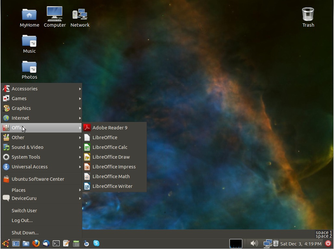Click the network connections tray icon

coord(267,243)
